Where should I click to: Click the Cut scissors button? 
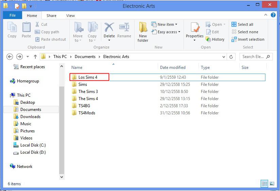coord(41,24)
